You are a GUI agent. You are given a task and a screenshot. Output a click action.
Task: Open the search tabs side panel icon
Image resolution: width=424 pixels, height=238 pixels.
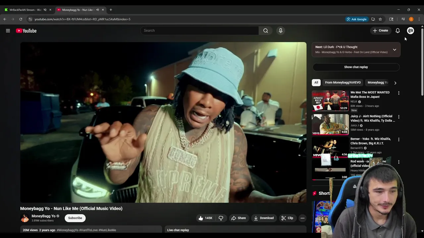point(391,19)
